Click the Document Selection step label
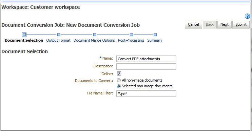Image resolution: width=252 pixels, height=131 pixels. (x=24, y=40)
